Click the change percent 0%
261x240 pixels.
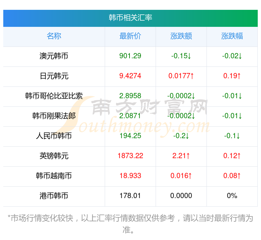click(232, 196)
